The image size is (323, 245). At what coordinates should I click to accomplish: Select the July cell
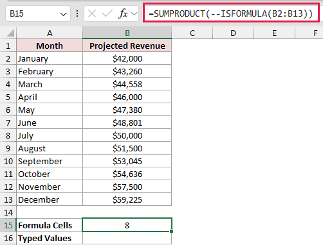[50, 135]
